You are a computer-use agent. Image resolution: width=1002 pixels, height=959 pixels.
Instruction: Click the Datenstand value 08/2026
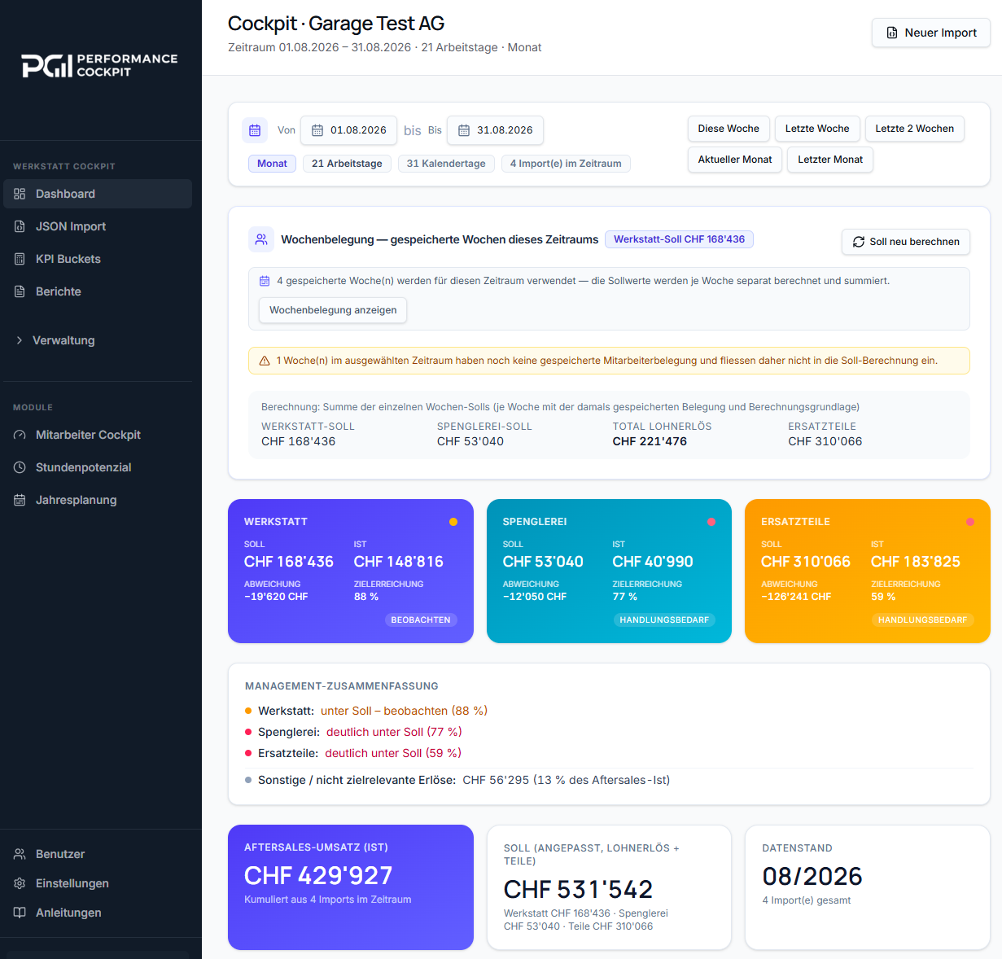pyautogui.click(x=812, y=877)
